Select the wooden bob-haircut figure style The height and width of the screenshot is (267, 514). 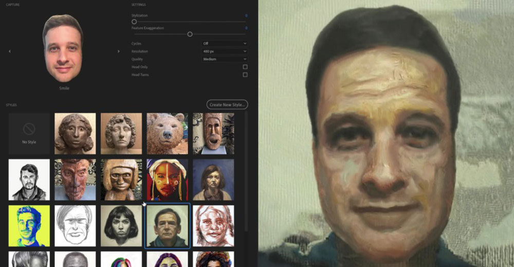click(x=121, y=180)
